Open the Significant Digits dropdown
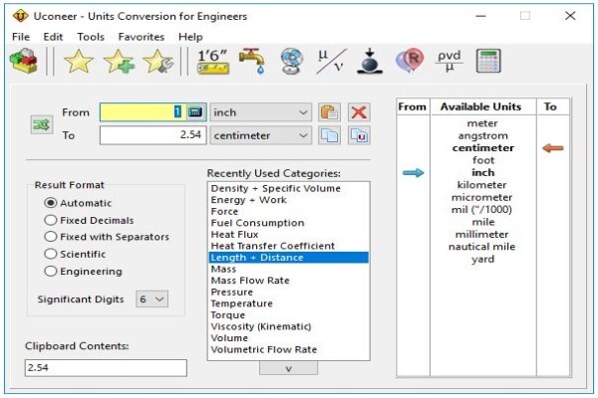598x398 pixels. 151,298
